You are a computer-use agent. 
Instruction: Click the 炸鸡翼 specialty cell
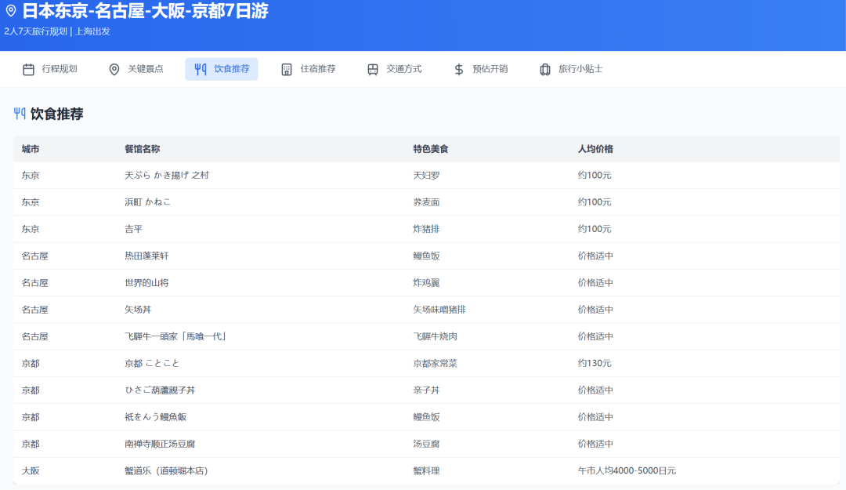[x=426, y=282]
